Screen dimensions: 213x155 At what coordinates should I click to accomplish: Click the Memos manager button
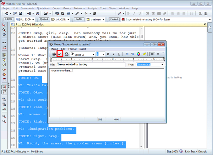coord(114,19)
